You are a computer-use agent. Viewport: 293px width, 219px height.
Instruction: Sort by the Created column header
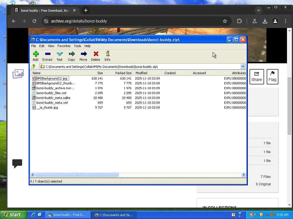point(176,73)
